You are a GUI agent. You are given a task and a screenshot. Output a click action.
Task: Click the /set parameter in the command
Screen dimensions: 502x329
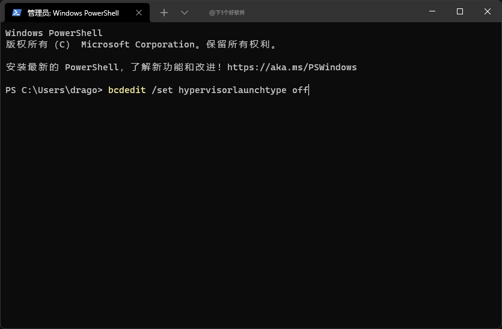click(162, 90)
